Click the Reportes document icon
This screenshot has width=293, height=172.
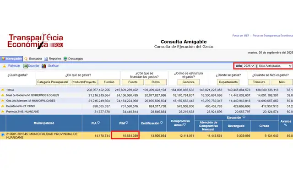coord(46,59)
